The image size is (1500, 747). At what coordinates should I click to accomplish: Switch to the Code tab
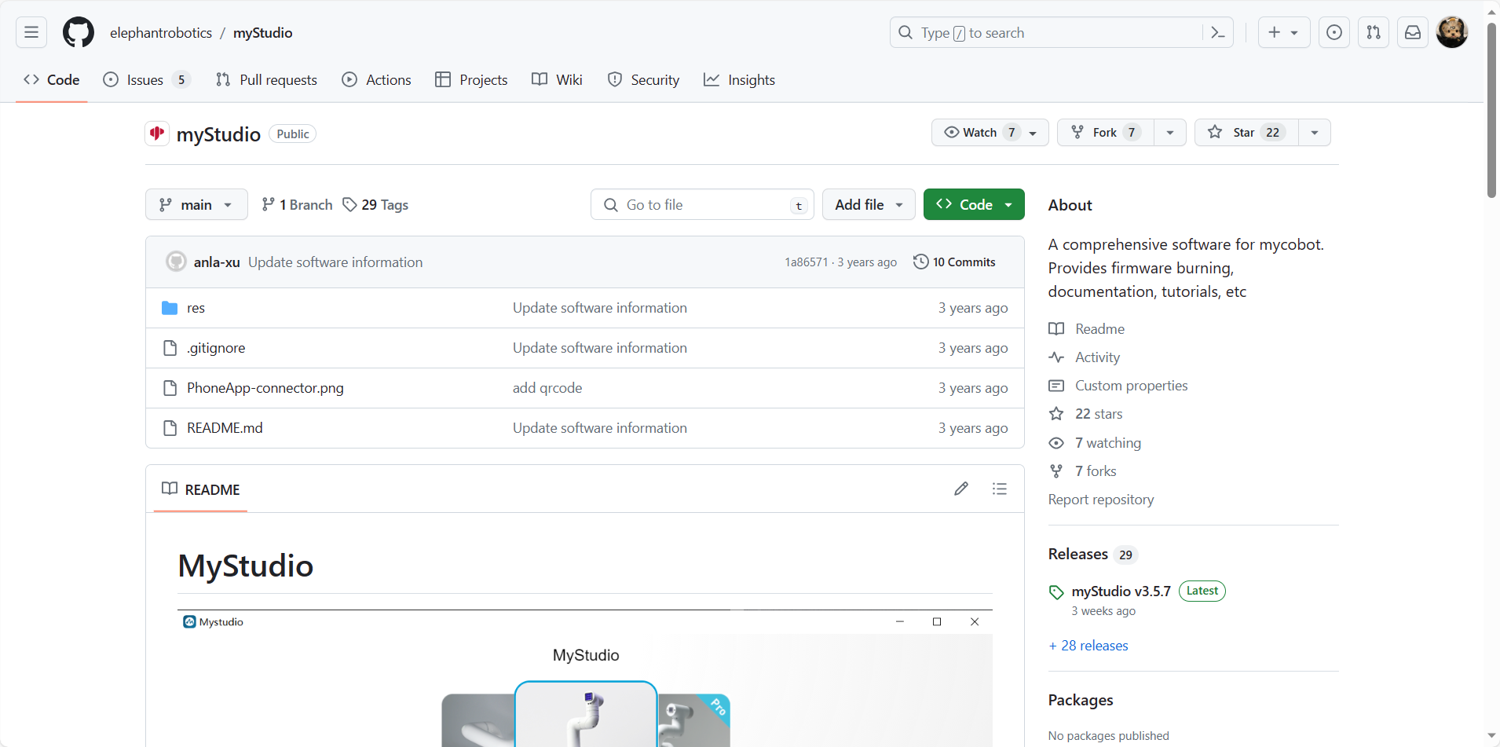[x=52, y=79]
